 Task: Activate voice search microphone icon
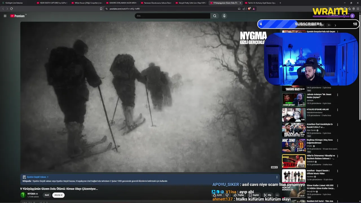pos(224,16)
